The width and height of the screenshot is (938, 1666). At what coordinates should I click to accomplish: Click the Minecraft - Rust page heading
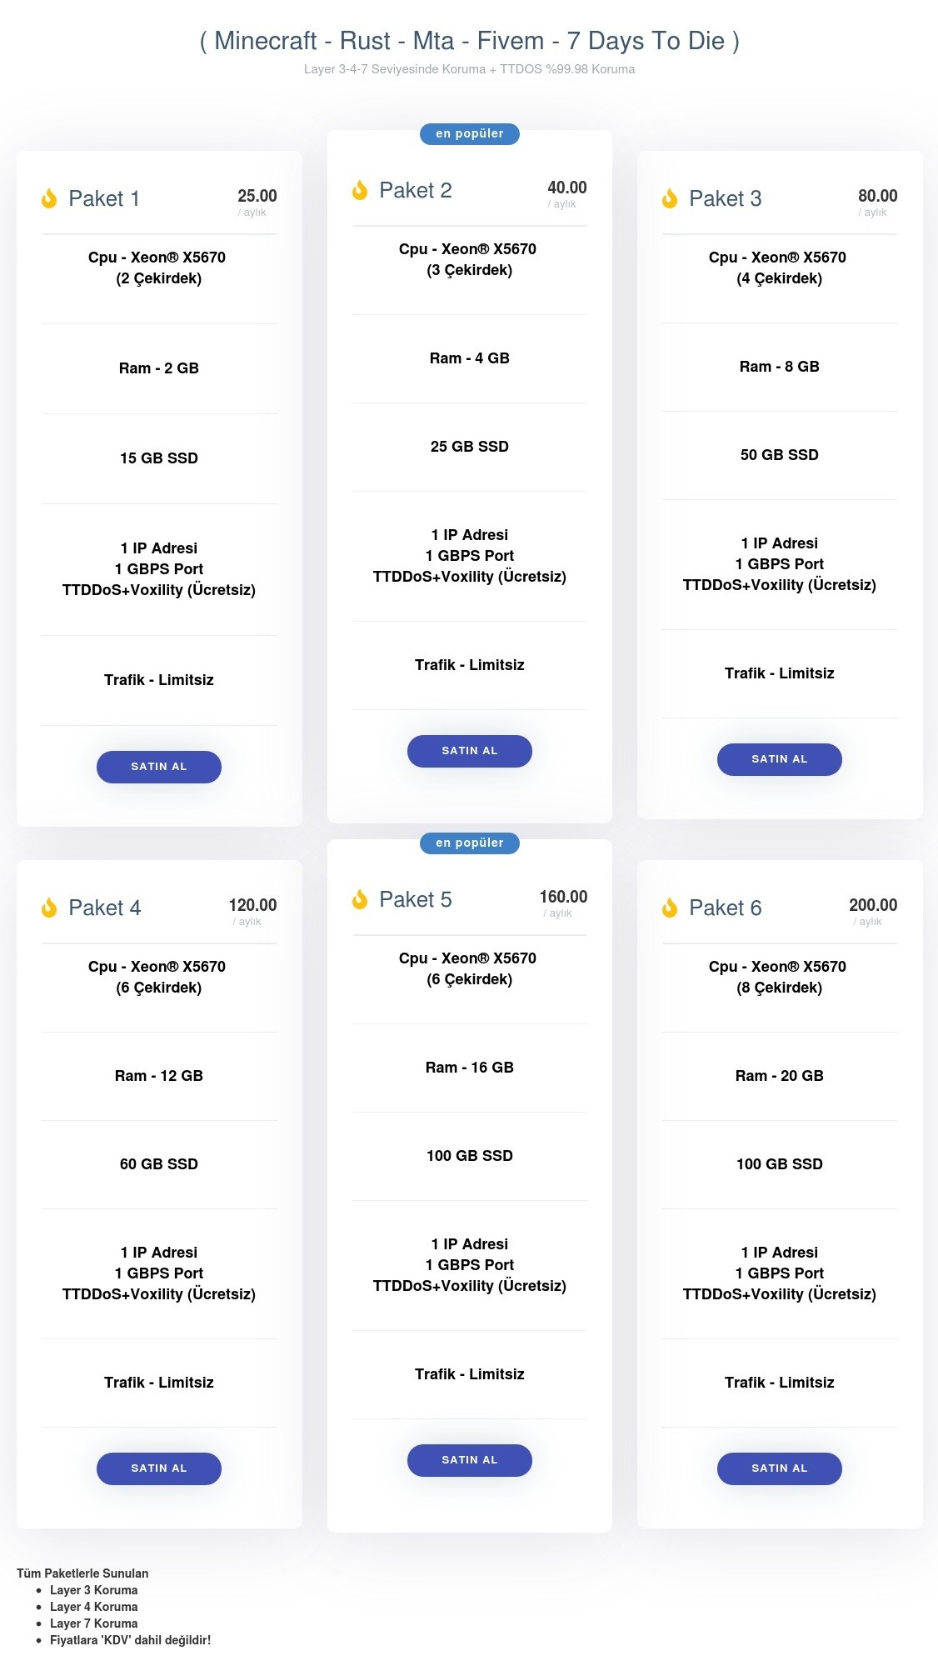click(469, 41)
